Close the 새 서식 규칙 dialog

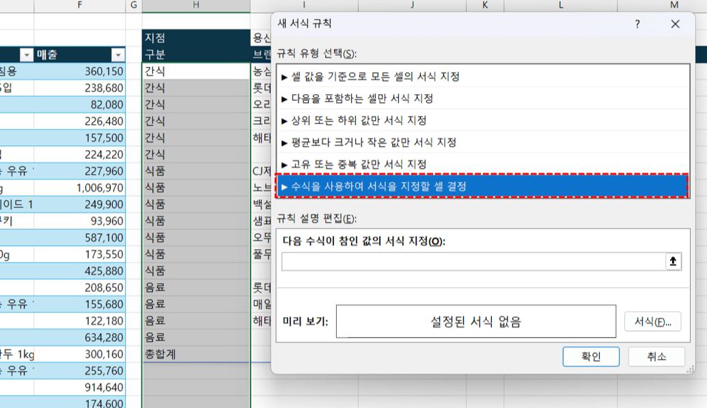pos(675,25)
